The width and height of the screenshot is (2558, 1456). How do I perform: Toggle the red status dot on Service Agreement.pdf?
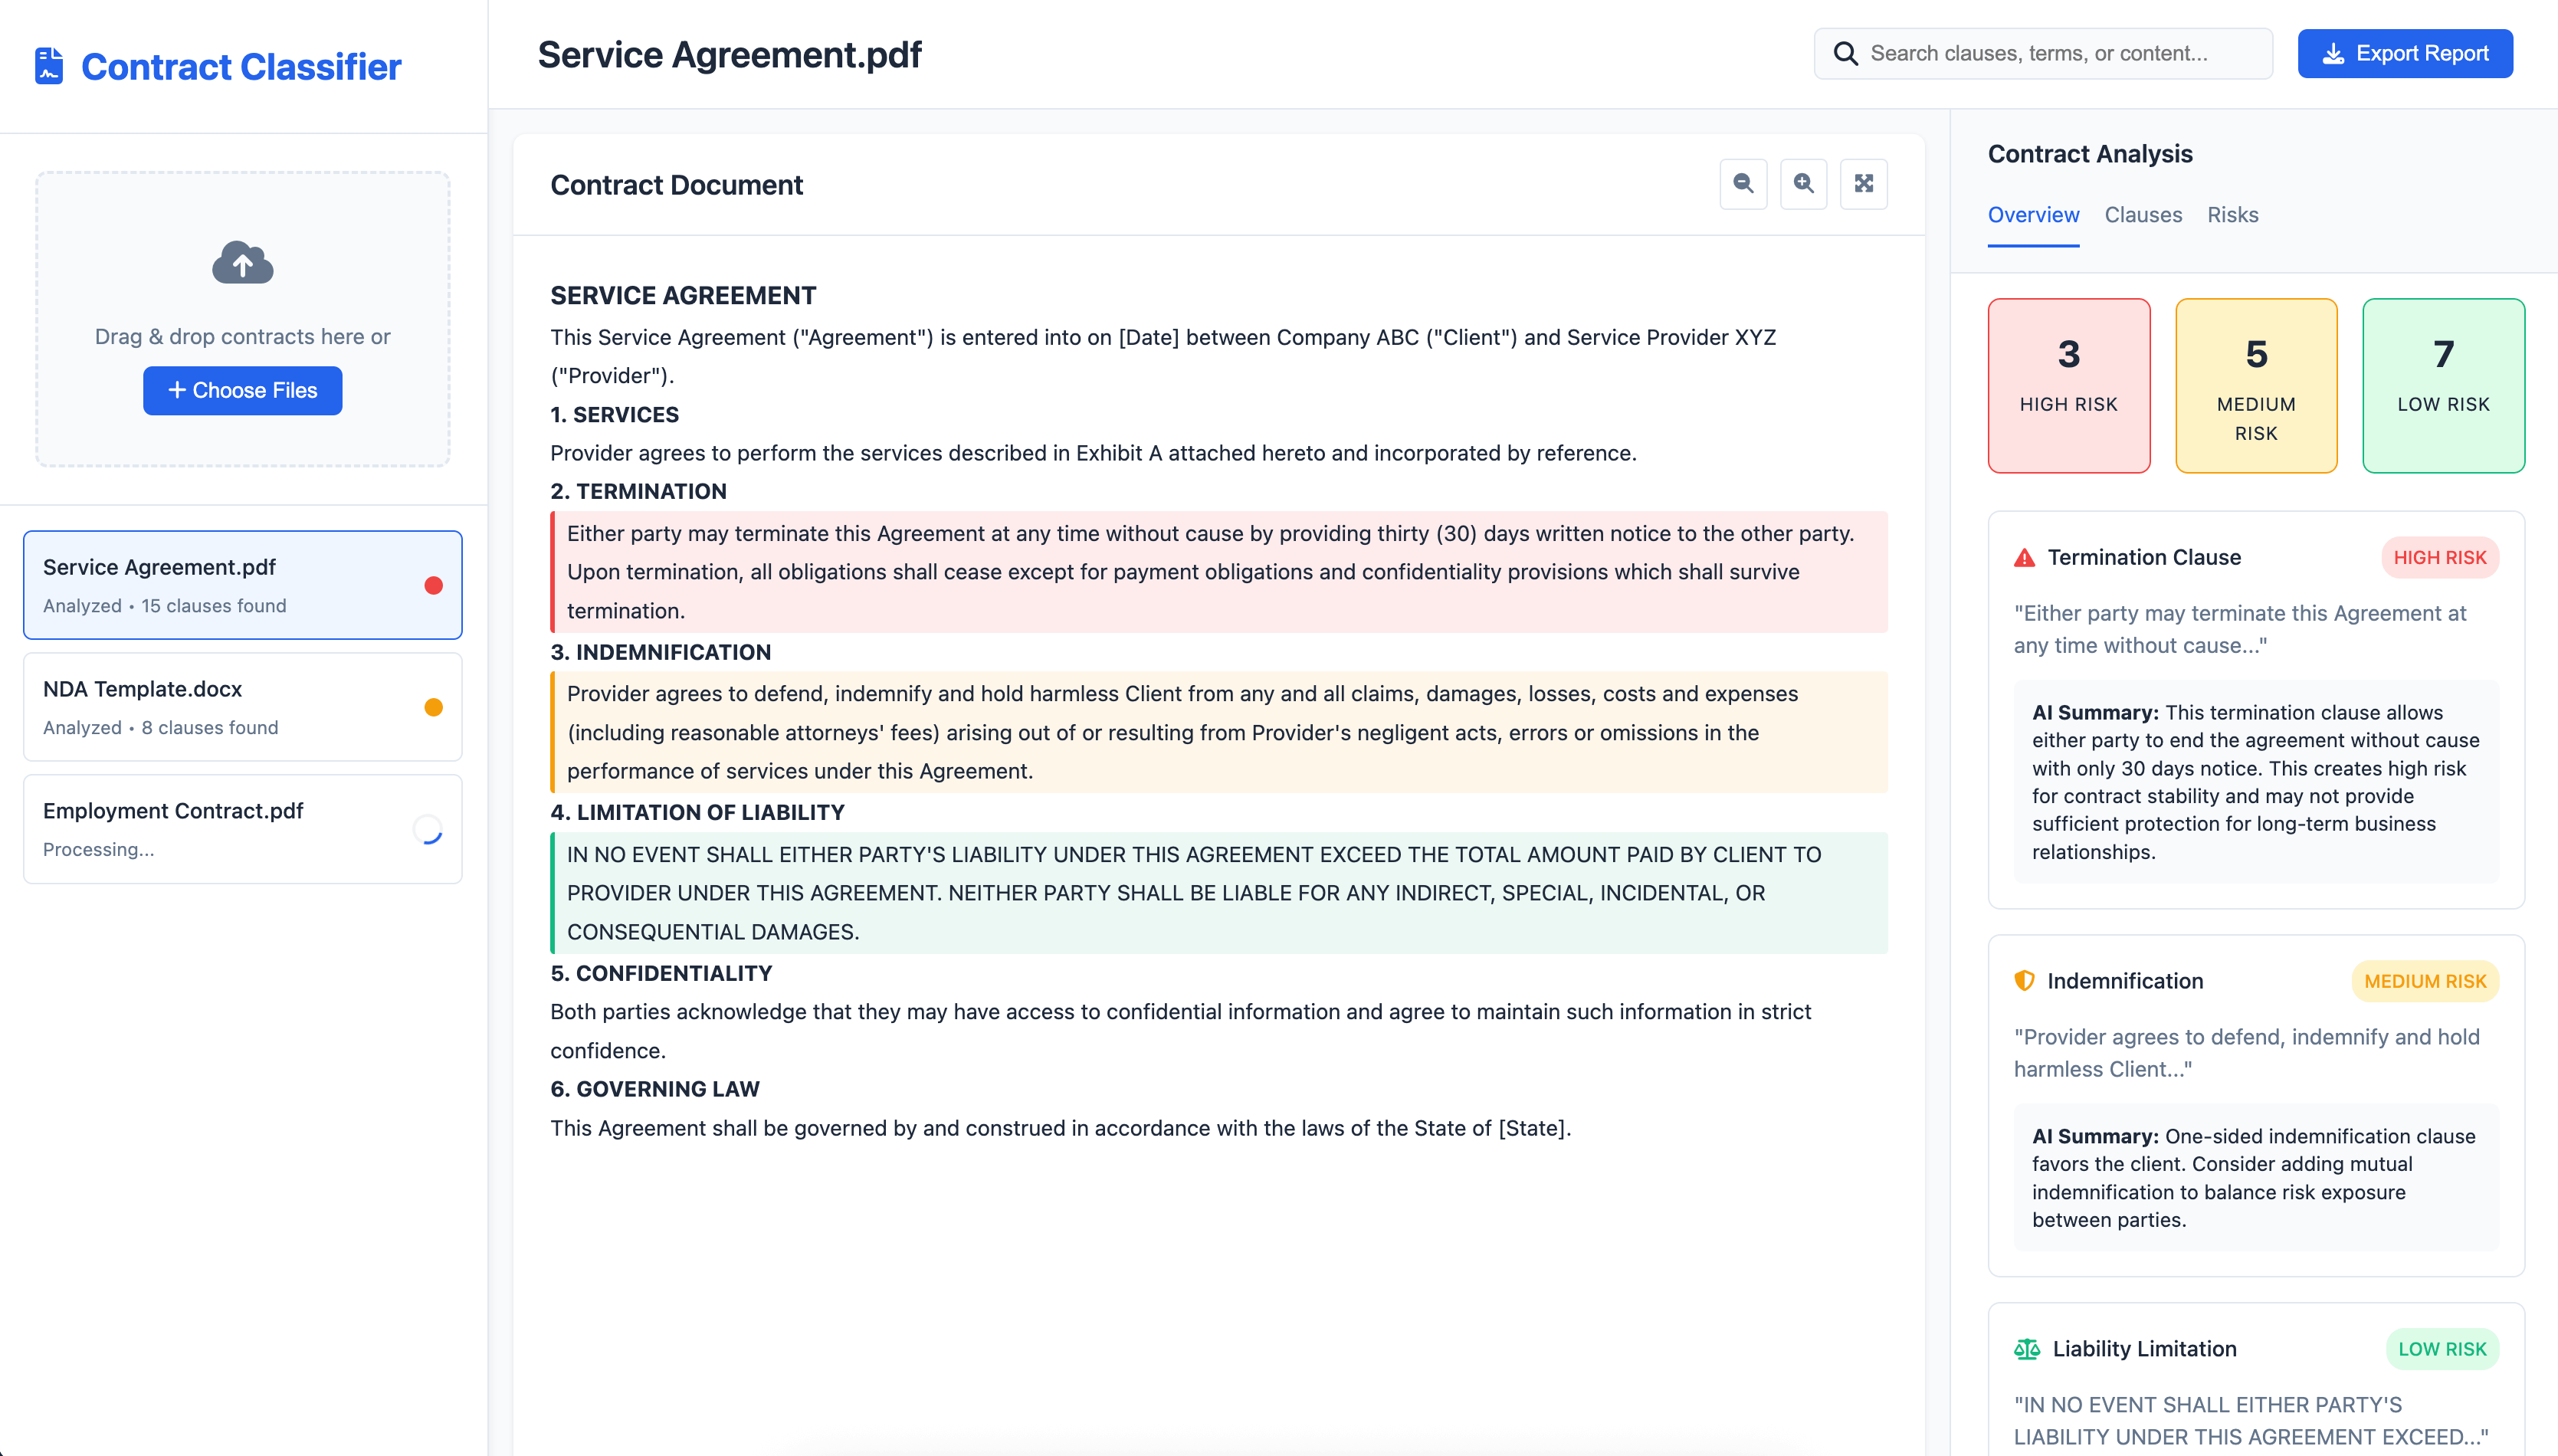pos(433,586)
